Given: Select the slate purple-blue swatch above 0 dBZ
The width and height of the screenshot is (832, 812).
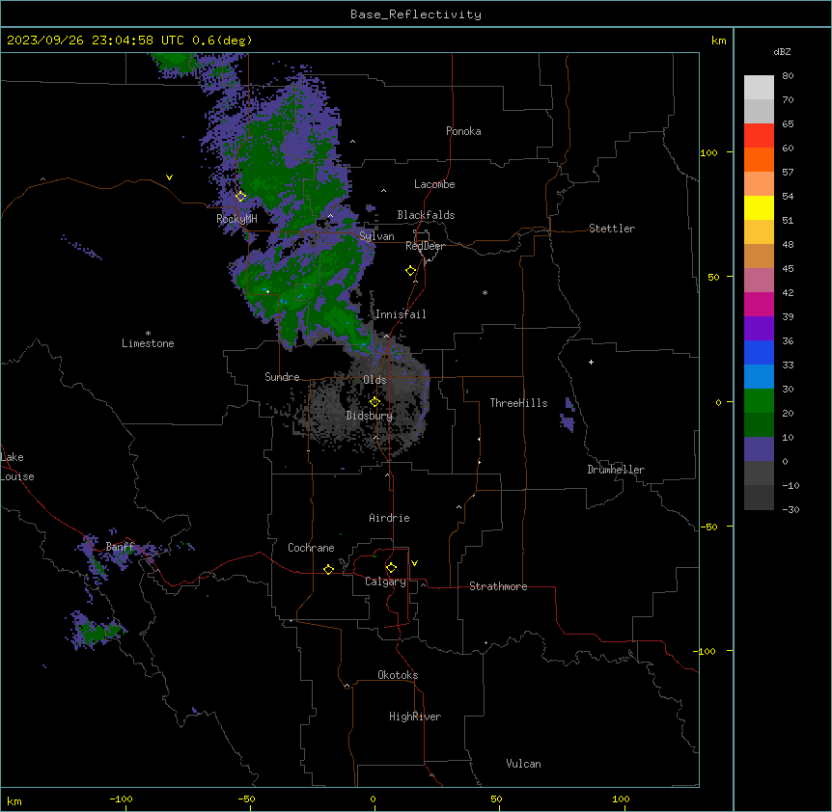Looking at the screenshot, I should (759, 449).
